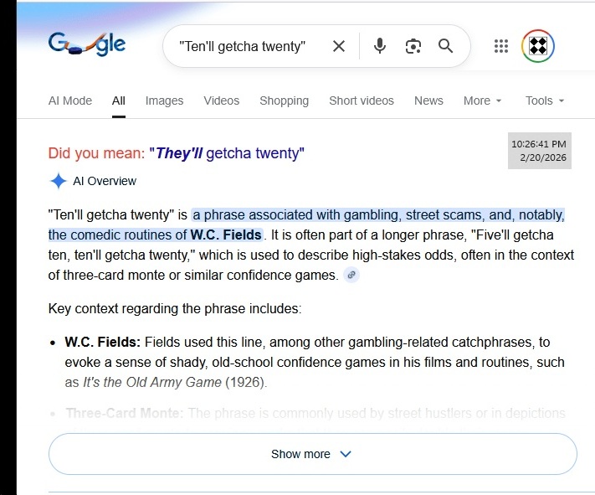The width and height of the screenshot is (595, 495).
Task: Click the AI Overview sparkle icon
Action: coord(59,181)
